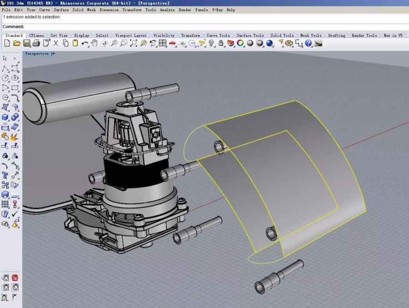Screen dimensions: 409x308
Task: Click the Save file icon
Action: tap(26, 43)
